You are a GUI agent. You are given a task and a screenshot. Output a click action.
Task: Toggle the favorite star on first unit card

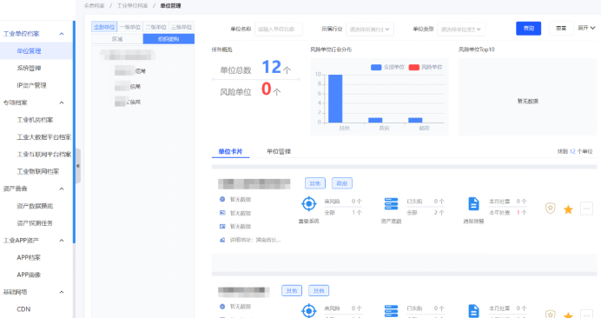pyautogui.click(x=568, y=209)
